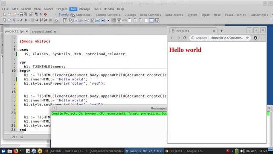Open the dropdown arrow beside the Open icon
The image size is (273, 154).
(18, 14)
